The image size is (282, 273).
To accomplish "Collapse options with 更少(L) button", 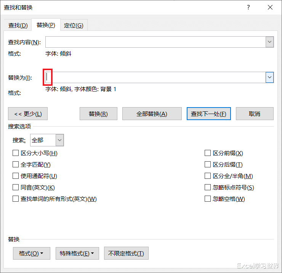I will pyautogui.click(x=28, y=114).
